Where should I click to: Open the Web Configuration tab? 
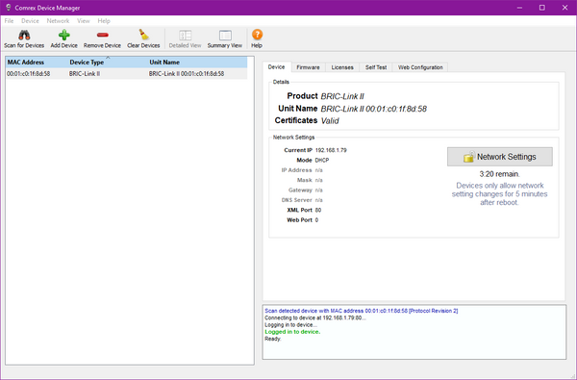pos(420,67)
